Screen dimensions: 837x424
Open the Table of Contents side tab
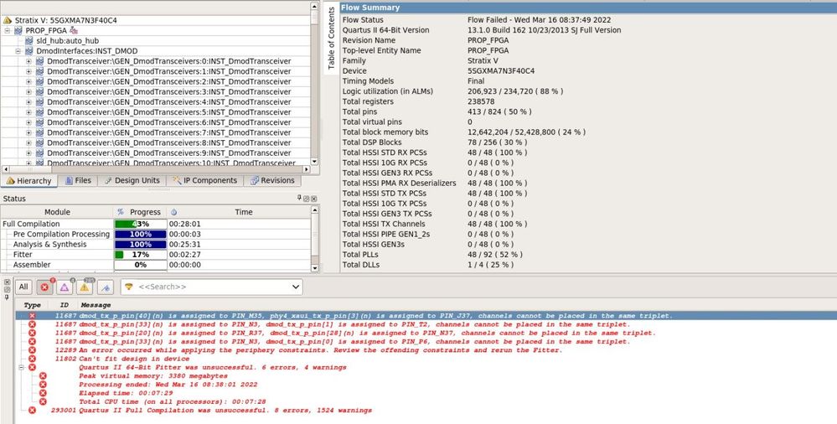click(x=331, y=38)
